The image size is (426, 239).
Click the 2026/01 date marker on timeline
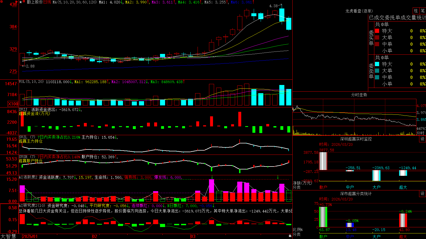tap(30, 236)
